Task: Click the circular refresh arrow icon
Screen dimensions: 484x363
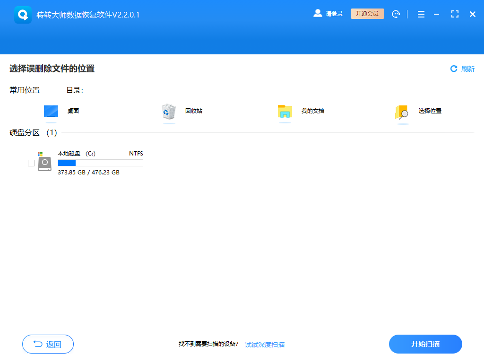Action: coord(454,69)
